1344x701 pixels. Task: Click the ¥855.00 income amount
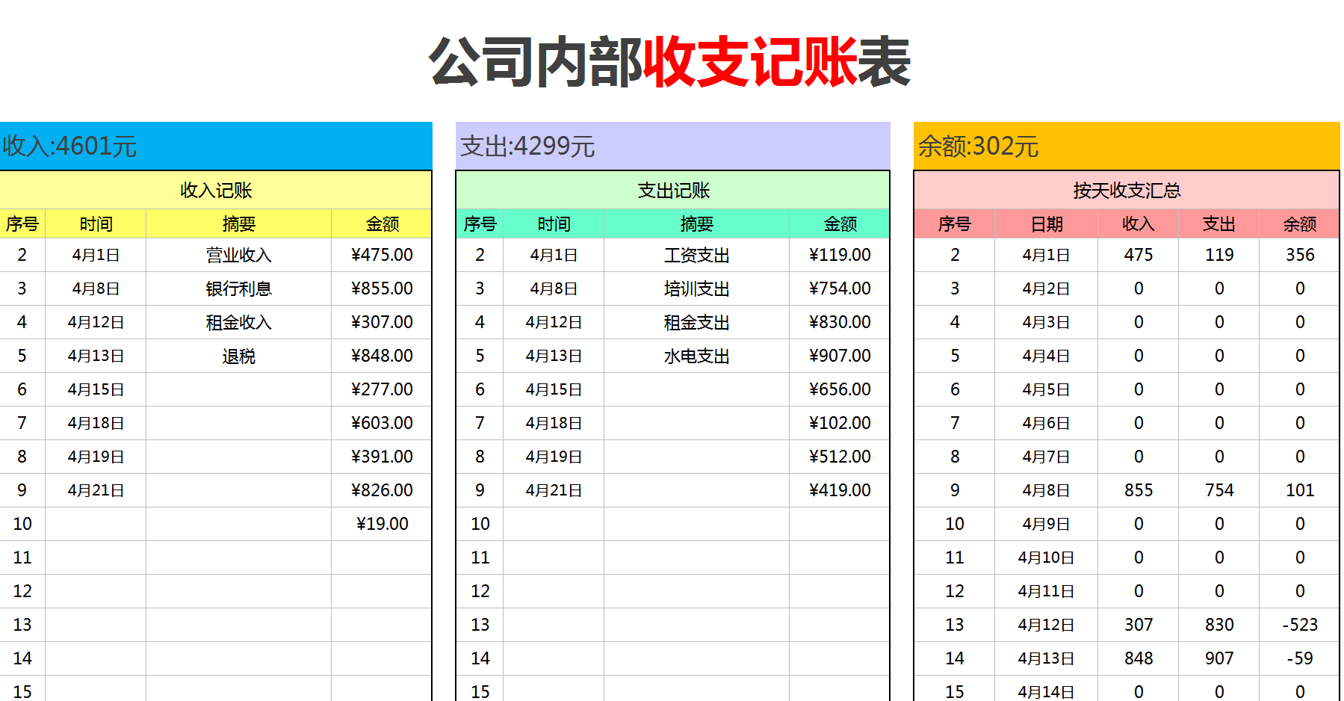coord(382,288)
